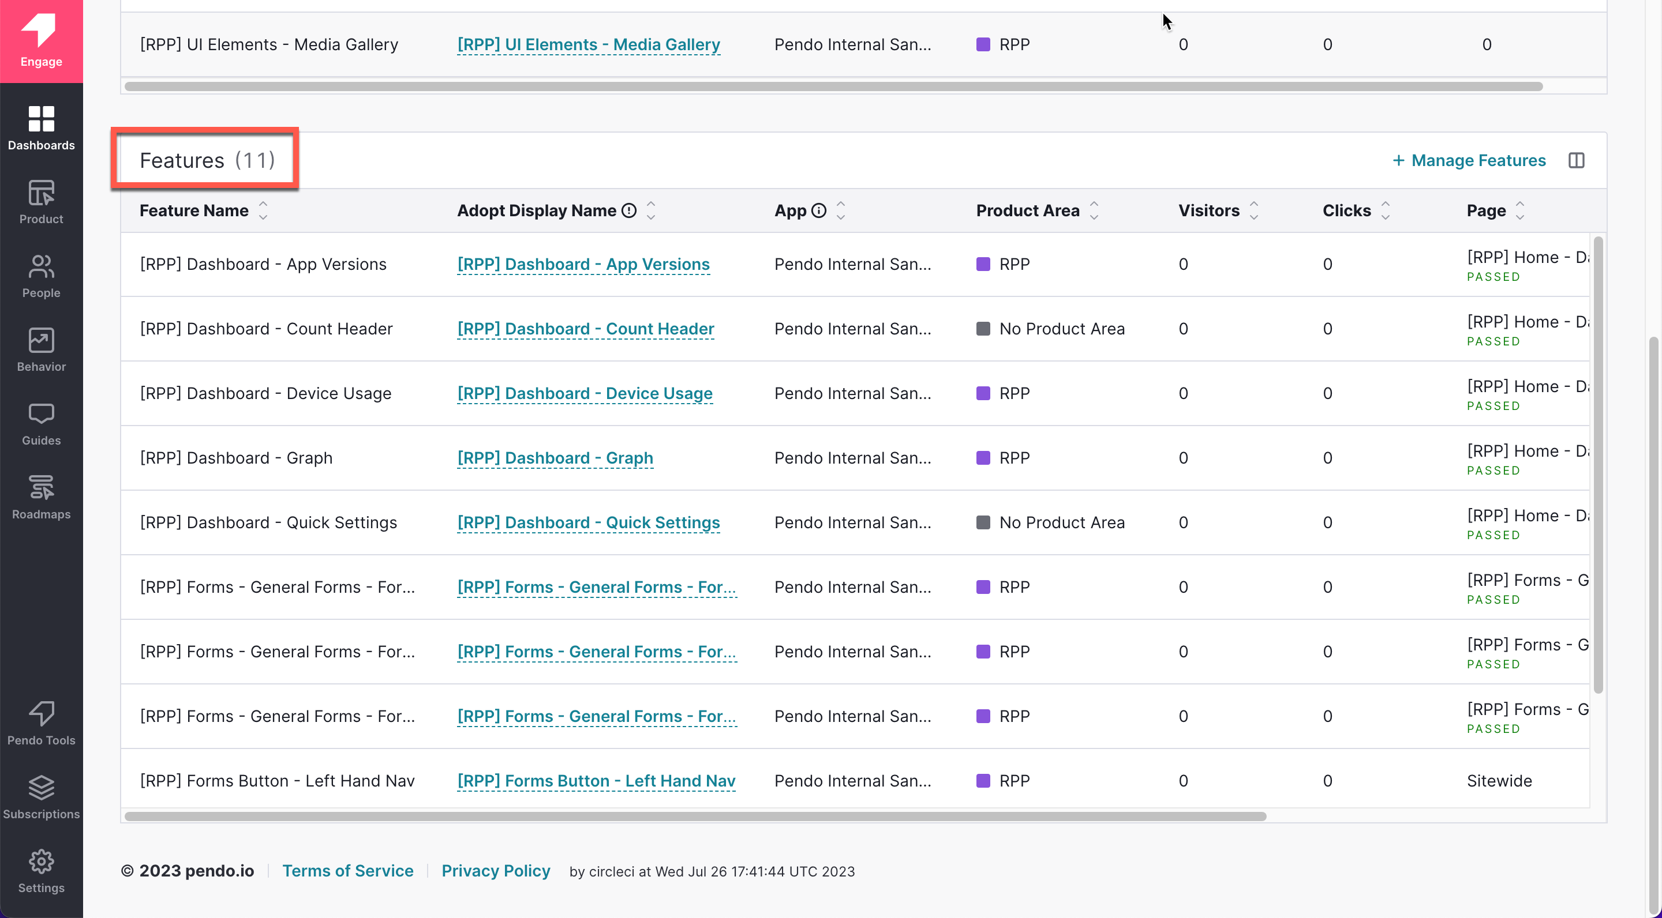The width and height of the screenshot is (1662, 918).
Task: Click the '© 2023 pendo.io' footer text
Action: click(x=187, y=871)
